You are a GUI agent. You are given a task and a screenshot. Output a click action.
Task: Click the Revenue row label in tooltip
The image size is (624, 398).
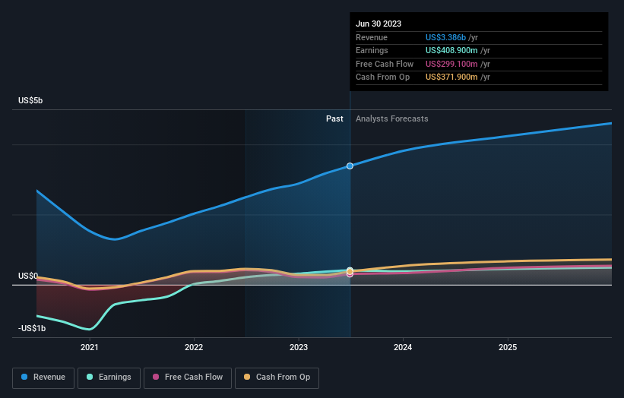pyautogui.click(x=372, y=37)
